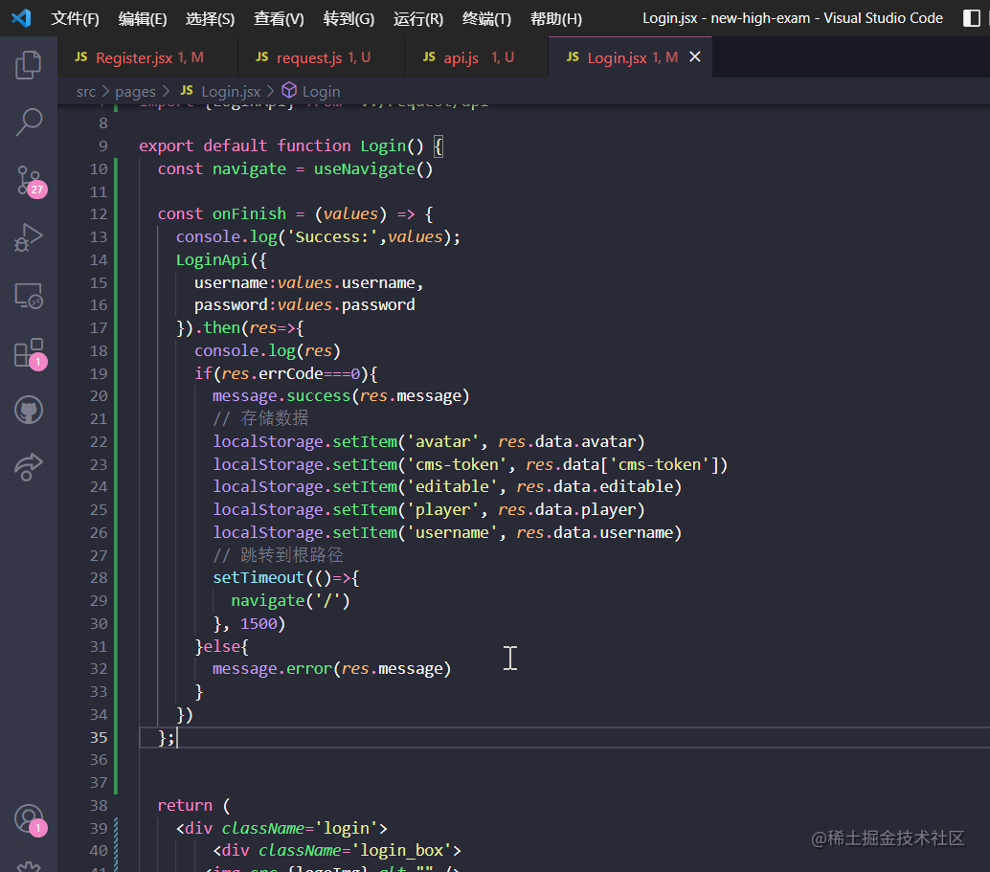Open the Run and Debug view
Viewport: 990px width, 872px height.
28,237
